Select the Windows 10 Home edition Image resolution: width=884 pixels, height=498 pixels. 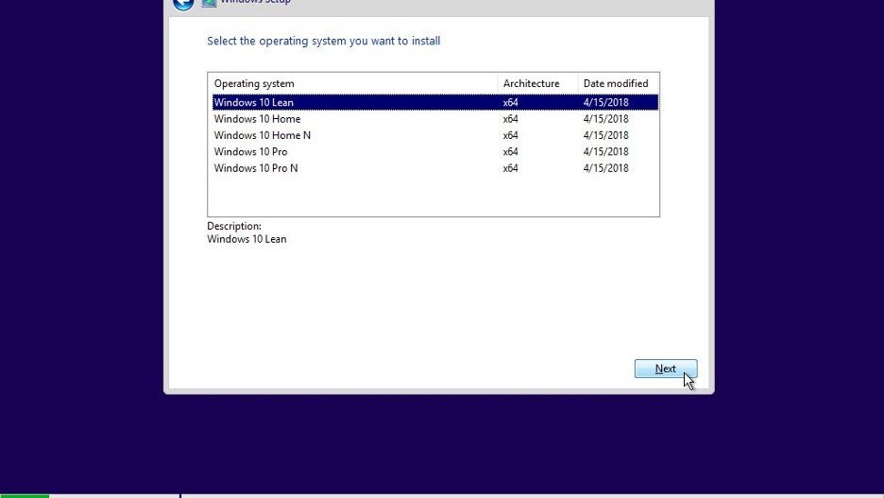click(x=434, y=119)
